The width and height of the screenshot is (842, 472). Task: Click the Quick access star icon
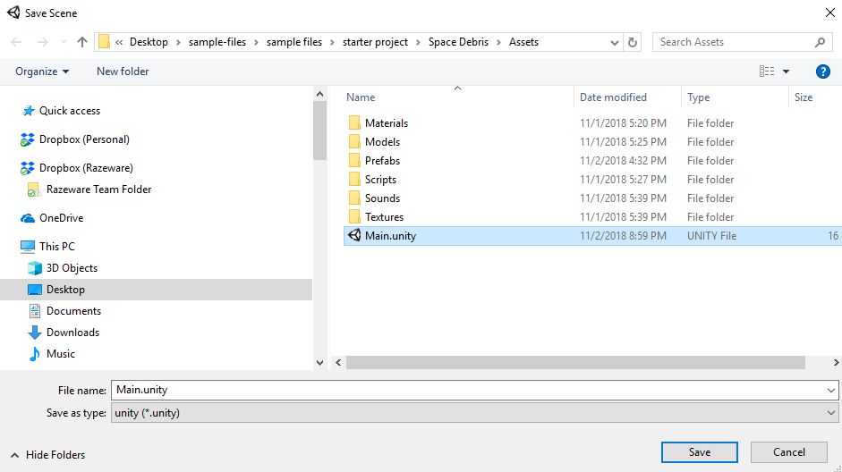[x=28, y=111]
